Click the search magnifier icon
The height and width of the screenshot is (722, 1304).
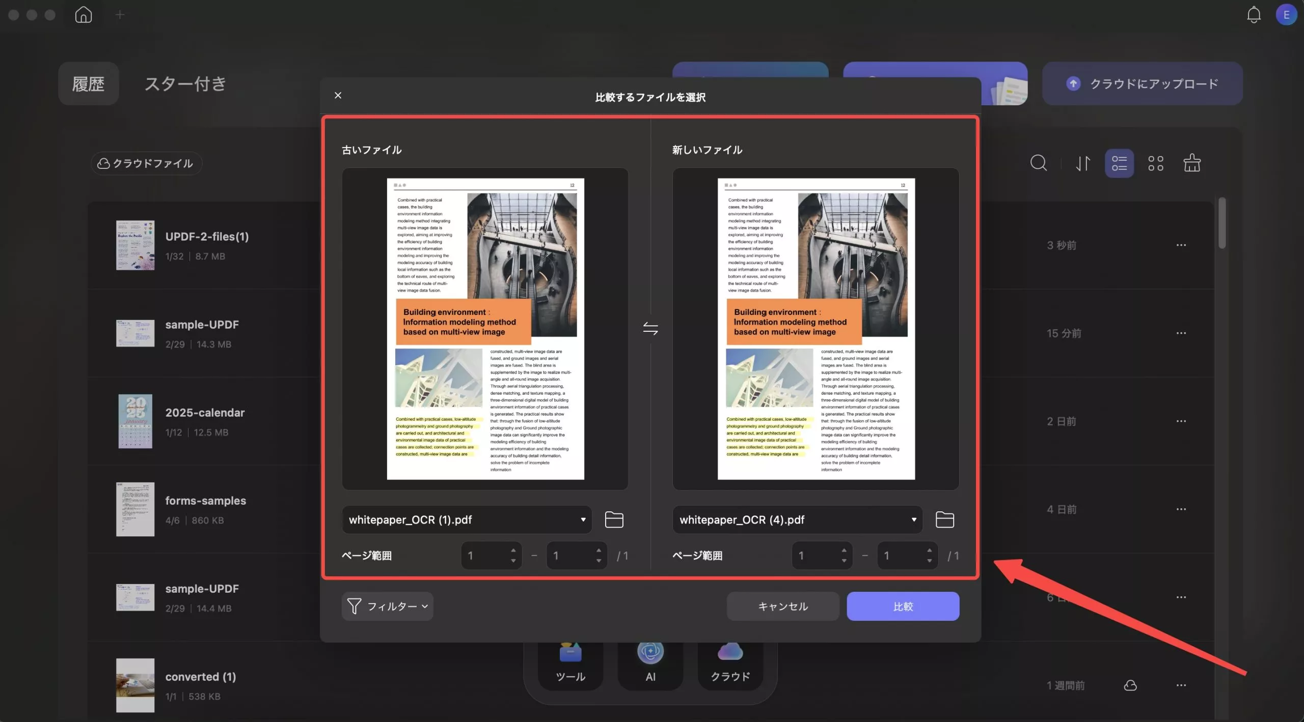[x=1039, y=163]
